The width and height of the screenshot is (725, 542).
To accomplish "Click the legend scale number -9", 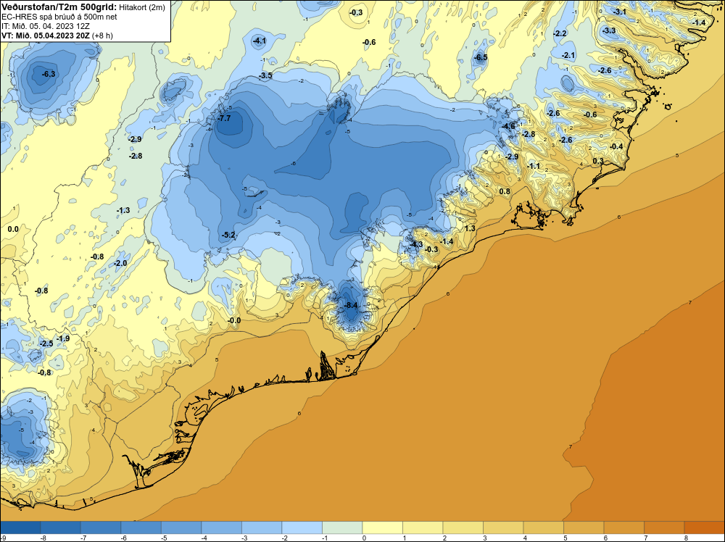I will [x=3, y=538].
